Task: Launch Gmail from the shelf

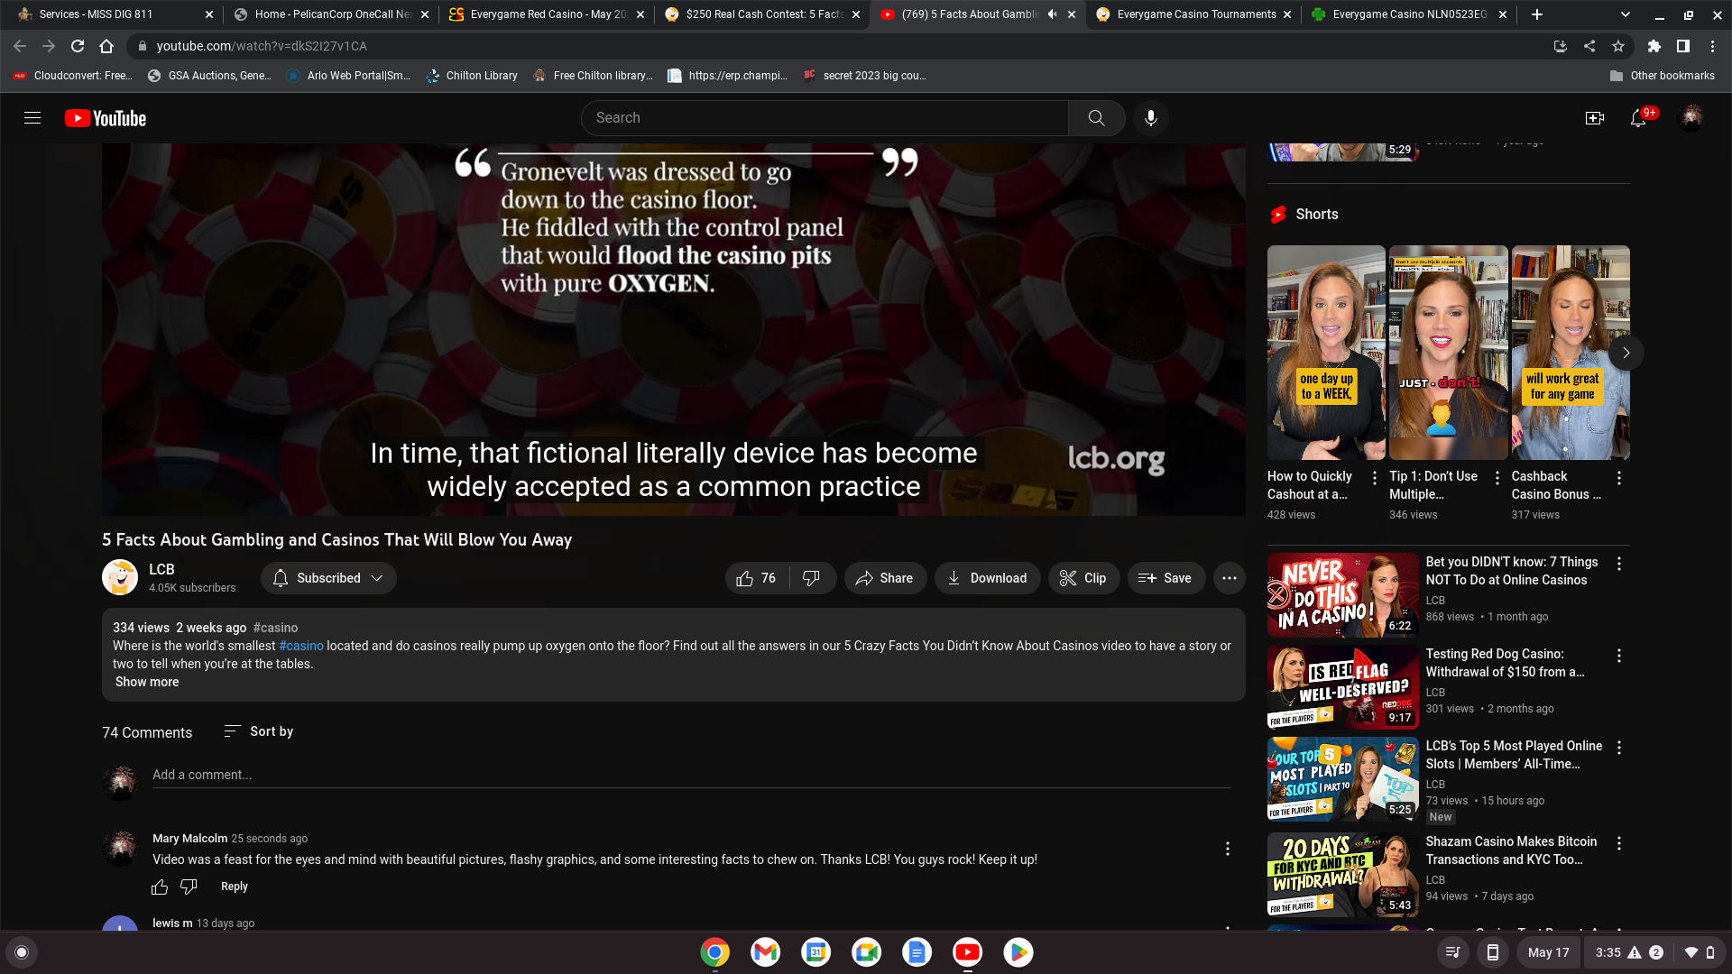Action: click(765, 952)
